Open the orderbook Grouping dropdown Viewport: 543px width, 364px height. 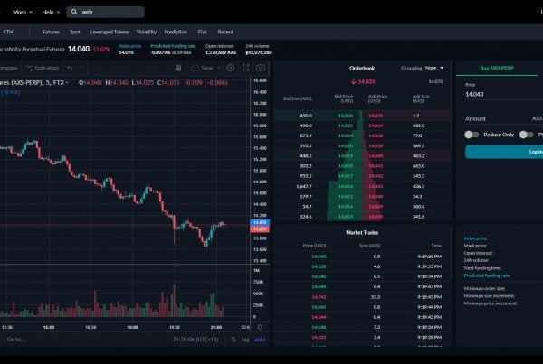click(434, 68)
